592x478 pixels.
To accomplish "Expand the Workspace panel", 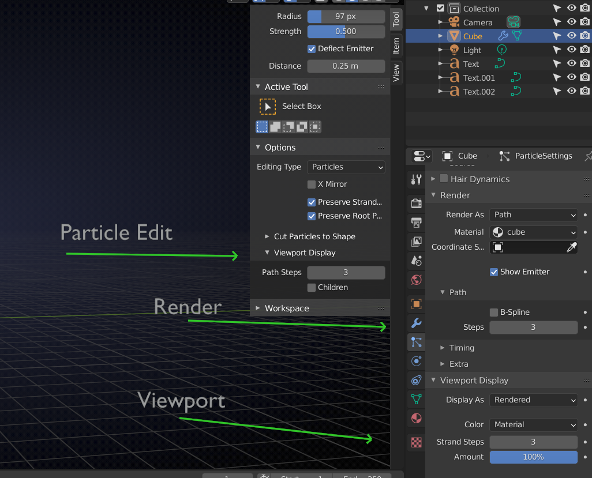I will (258, 308).
